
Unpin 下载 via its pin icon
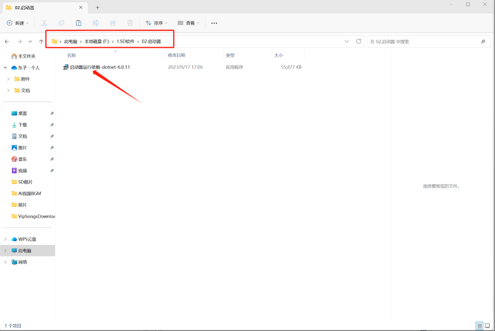pyautogui.click(x=52, y=125)
